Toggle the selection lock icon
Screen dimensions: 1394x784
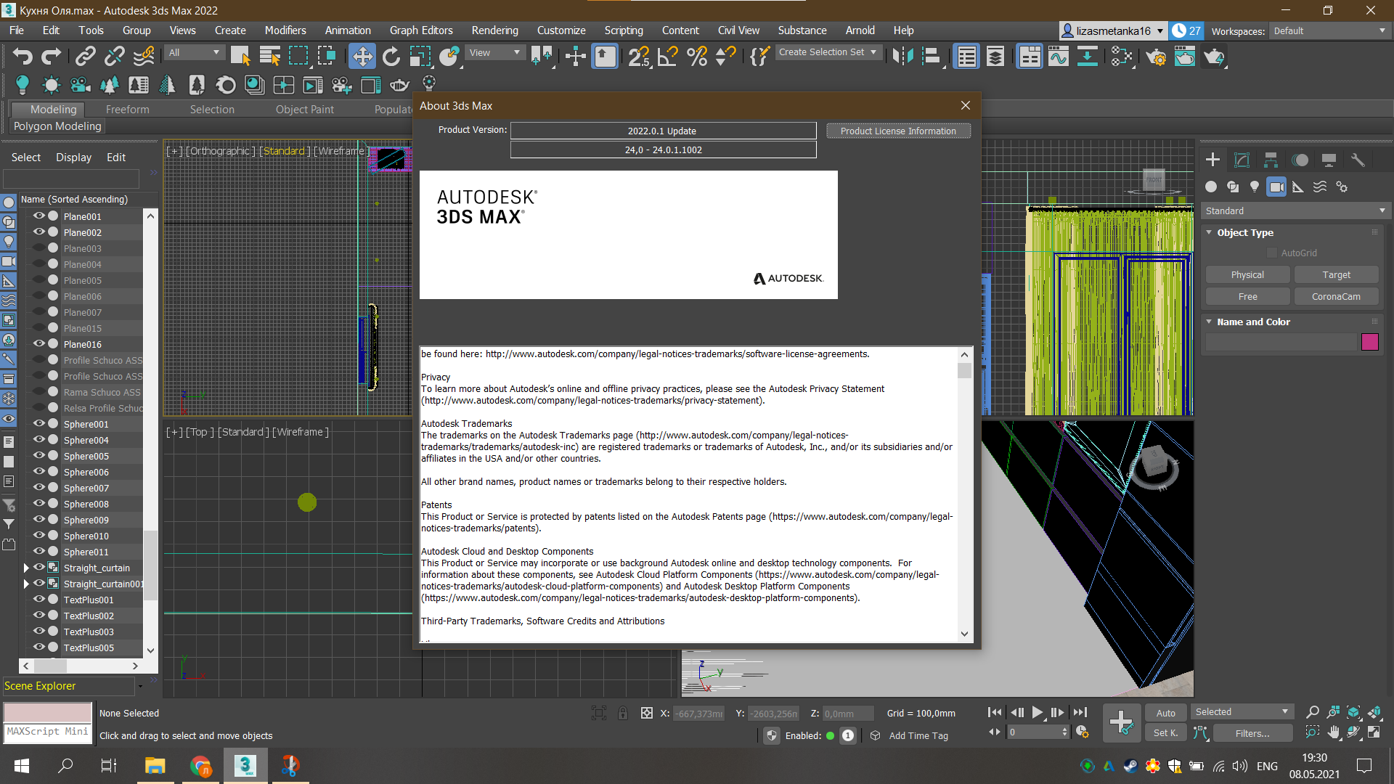tap(623, 713)
